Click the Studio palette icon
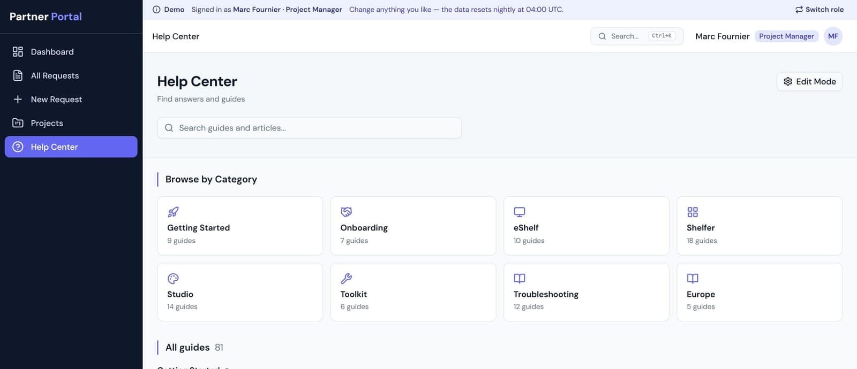Viewport: 857px width, 369px height. (x=173, y=278)
